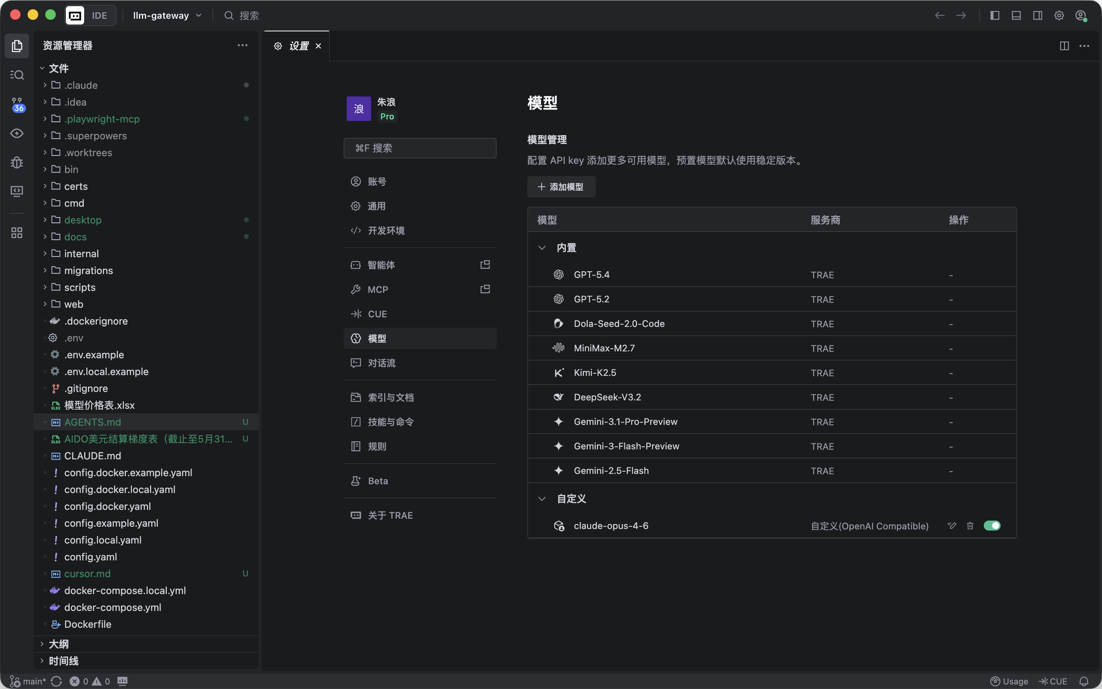Open the Beta settings section
Screen dimensions: 1102x689
coord(419,481)
